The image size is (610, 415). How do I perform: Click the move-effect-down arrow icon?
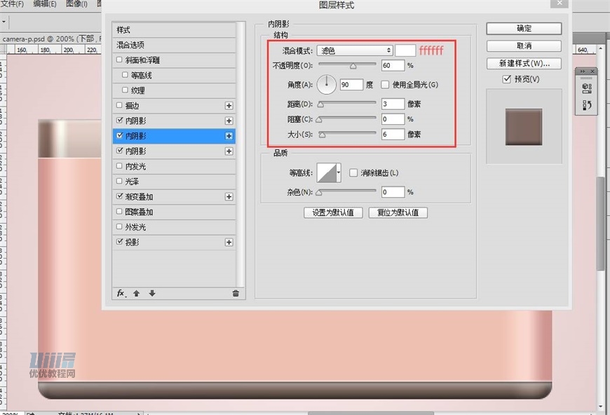click(151, 293)
